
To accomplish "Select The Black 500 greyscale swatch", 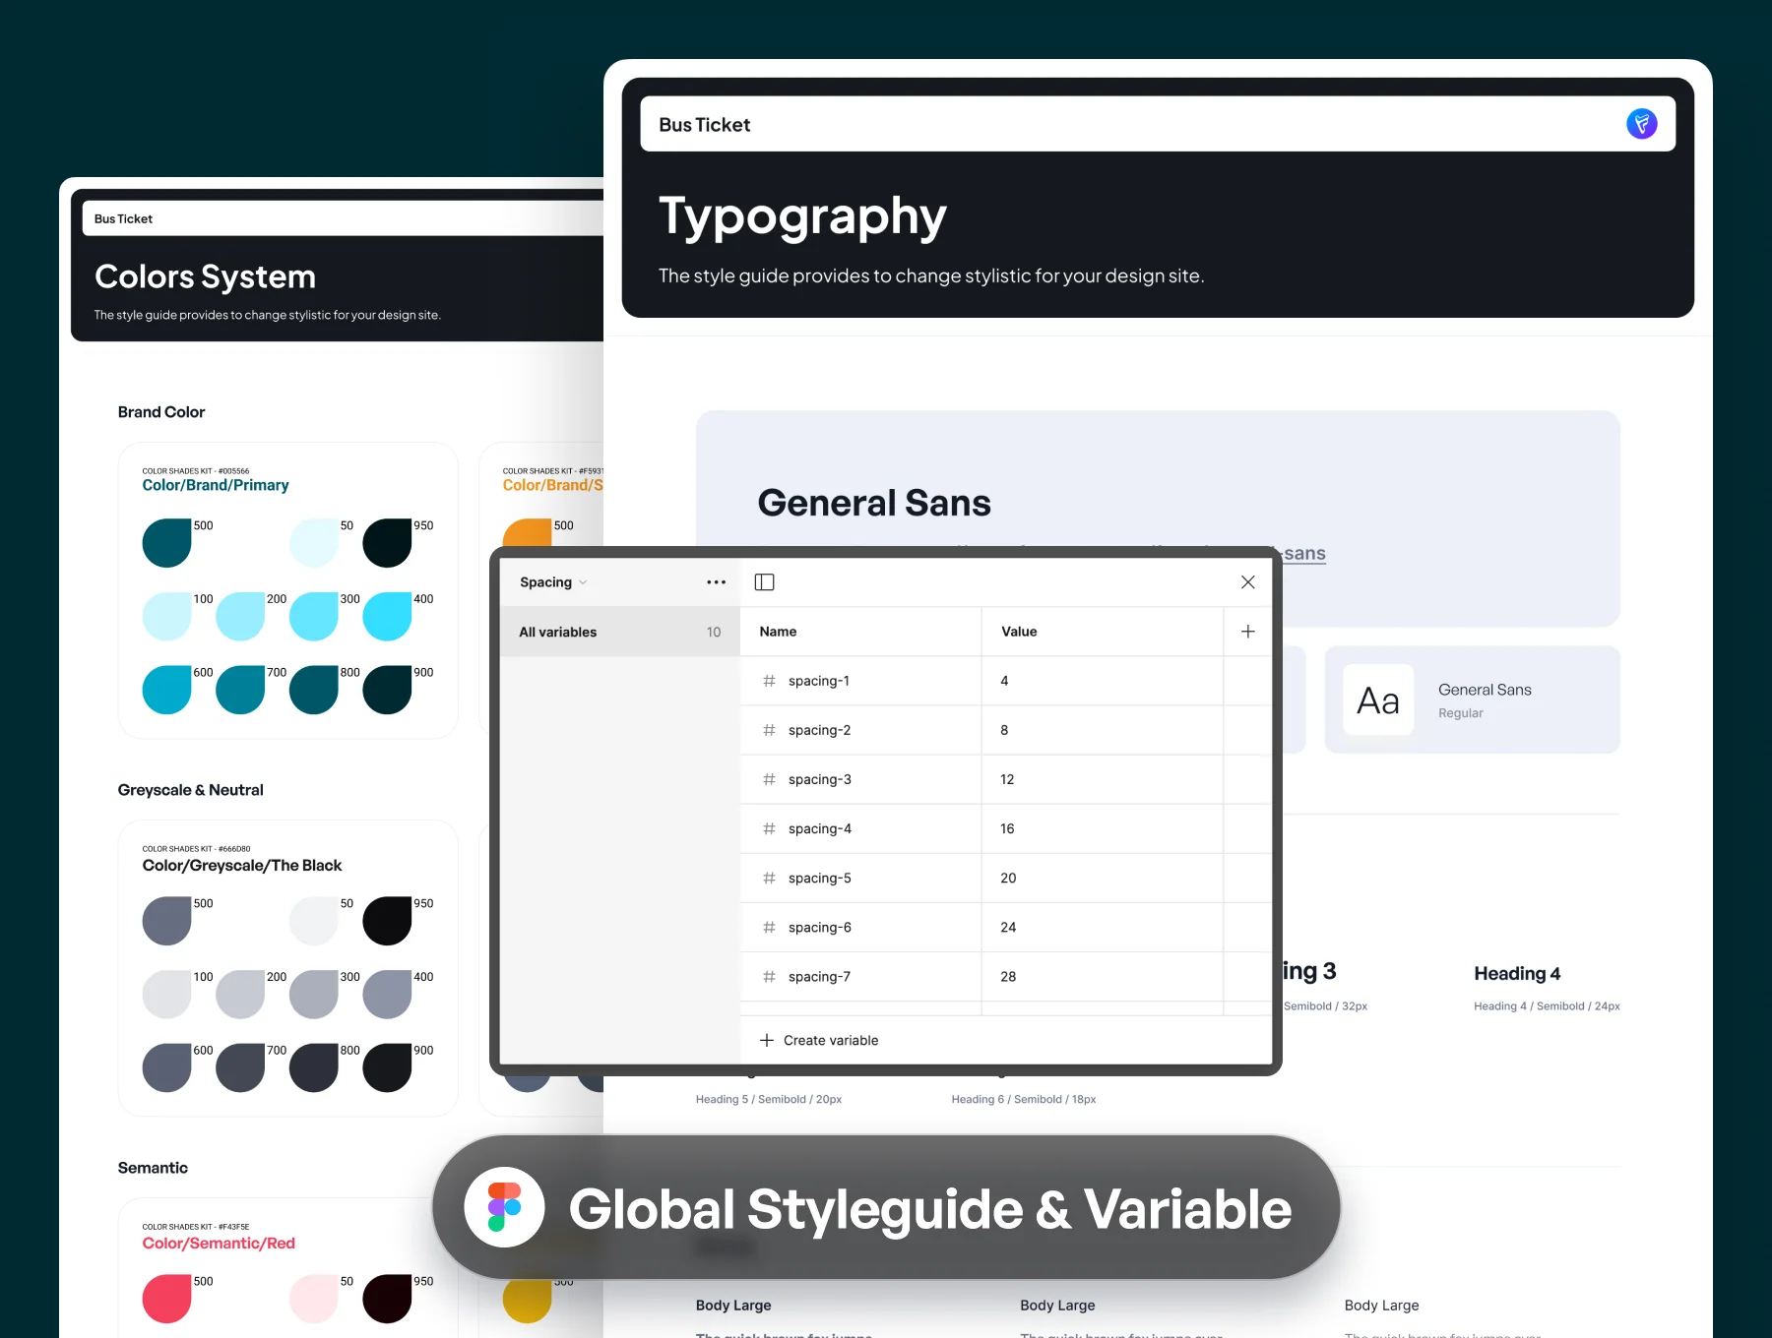I will point(166,921).
